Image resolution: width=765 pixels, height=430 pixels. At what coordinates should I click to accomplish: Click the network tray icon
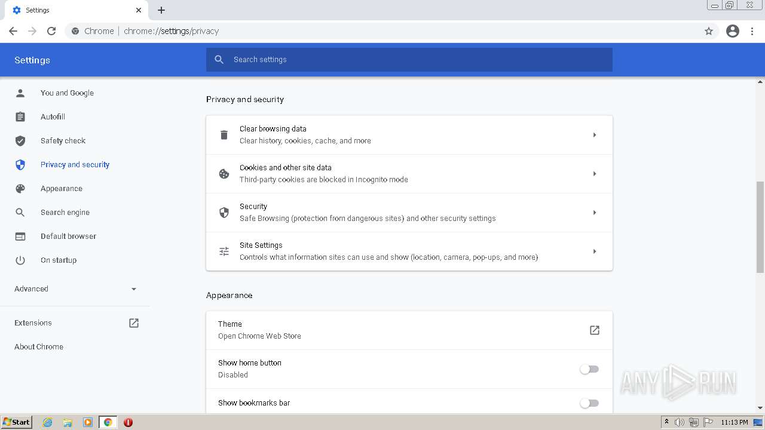tap(694, 422)
